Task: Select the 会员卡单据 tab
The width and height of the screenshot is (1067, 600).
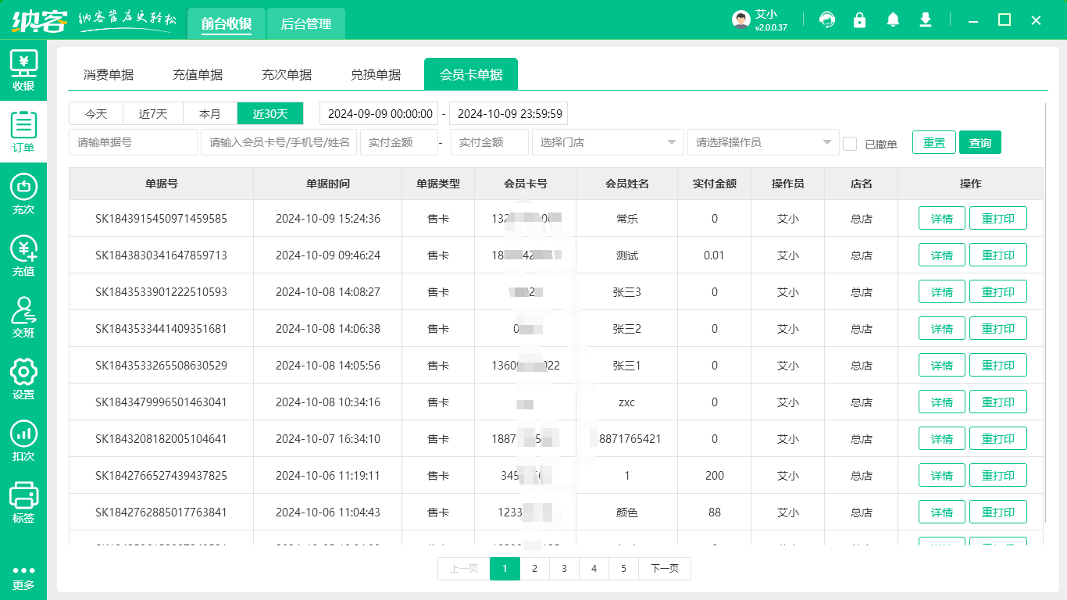Action: pos(471,75)
